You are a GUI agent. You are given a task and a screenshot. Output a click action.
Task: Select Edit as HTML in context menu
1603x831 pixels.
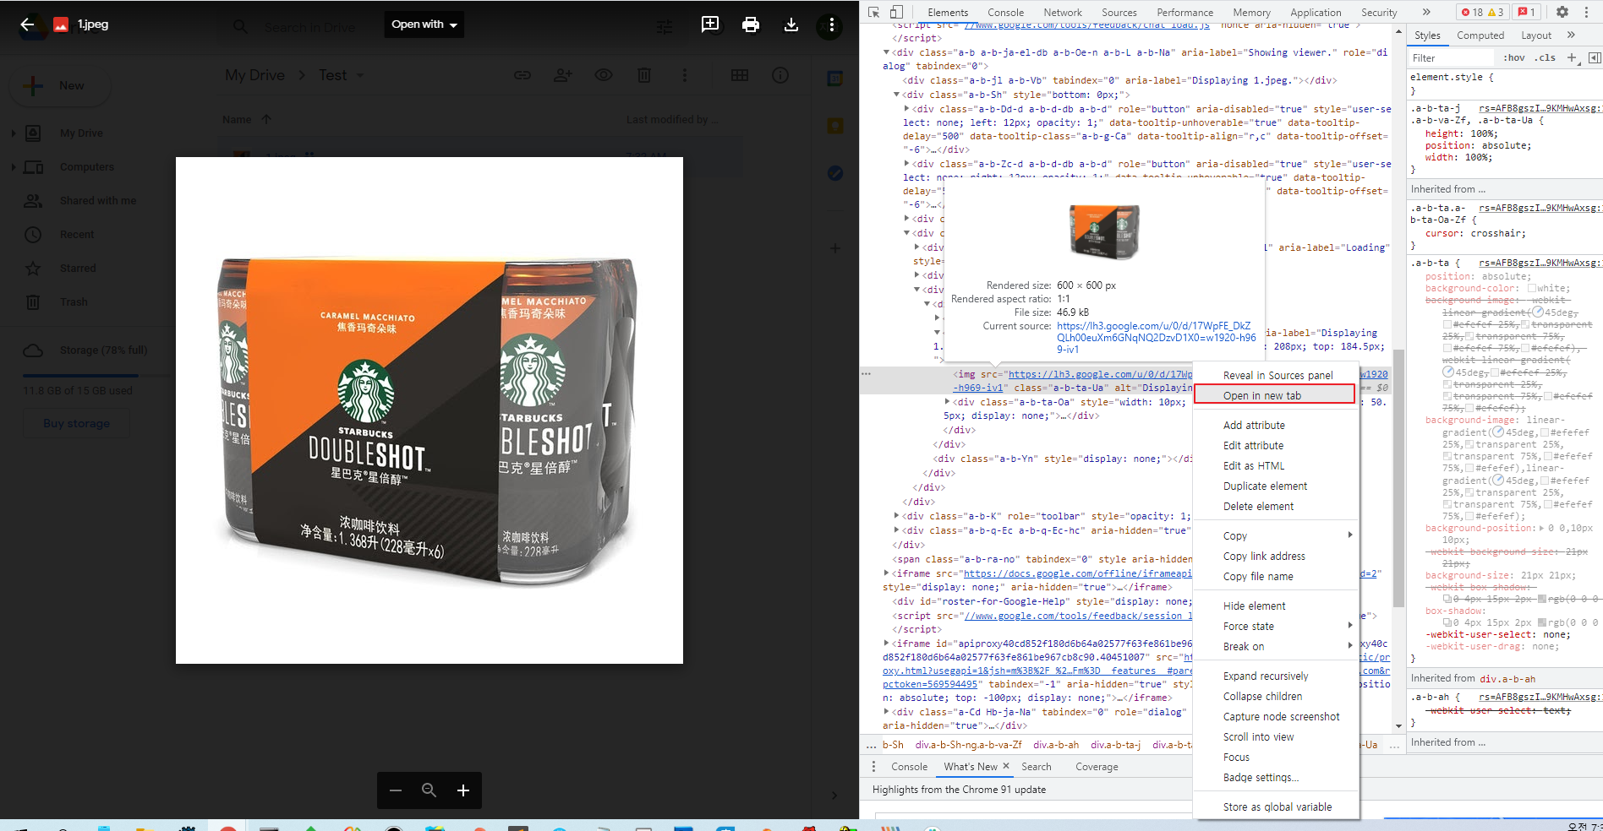tap(1276, 465)
